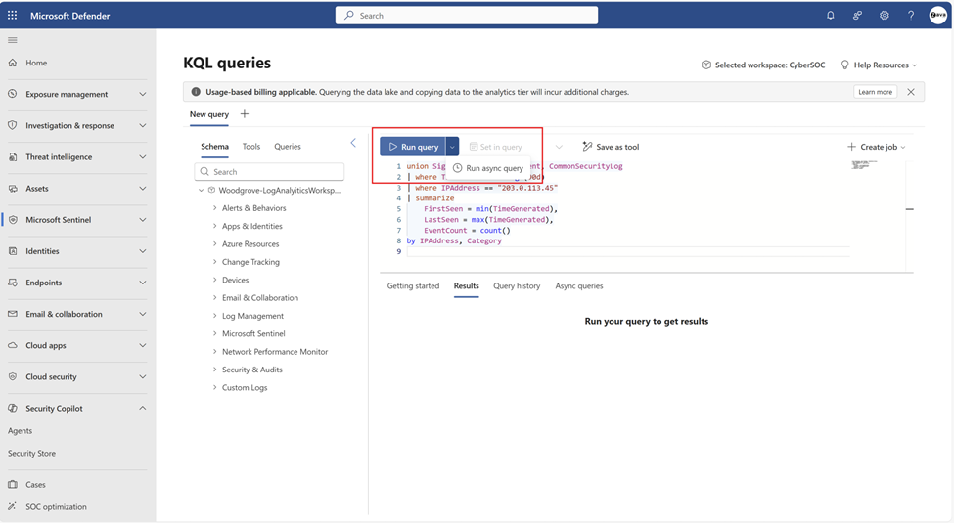Click the Threat intelligence icon
Screen dimensions: 954x523
tap(12, 156)
